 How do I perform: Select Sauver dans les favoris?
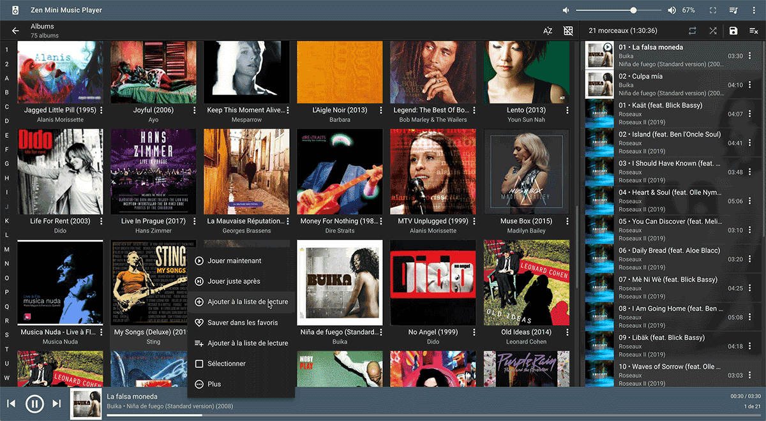241,323
